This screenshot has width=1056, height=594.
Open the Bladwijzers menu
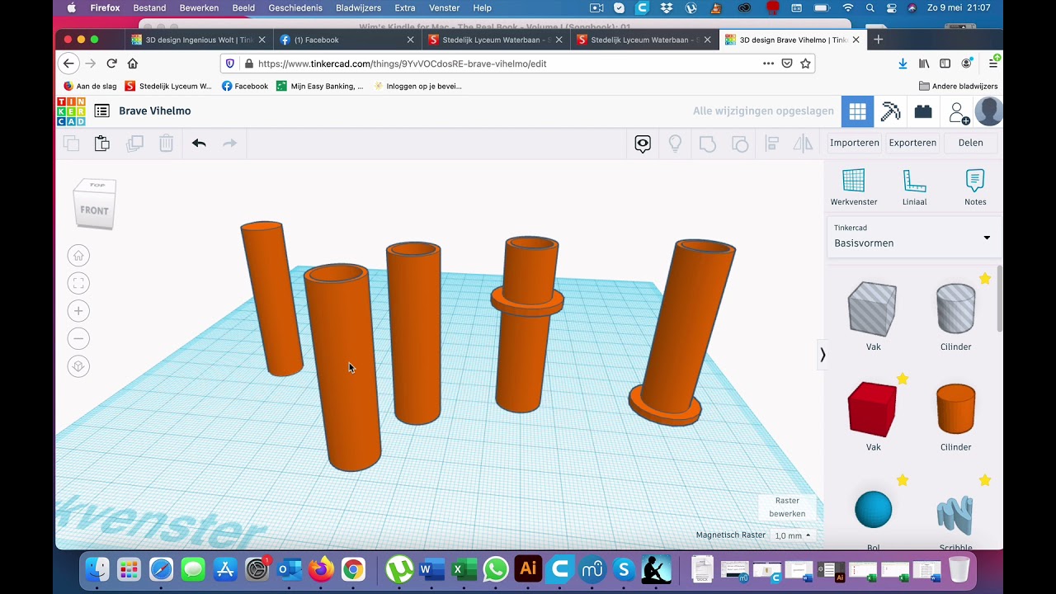358,7
